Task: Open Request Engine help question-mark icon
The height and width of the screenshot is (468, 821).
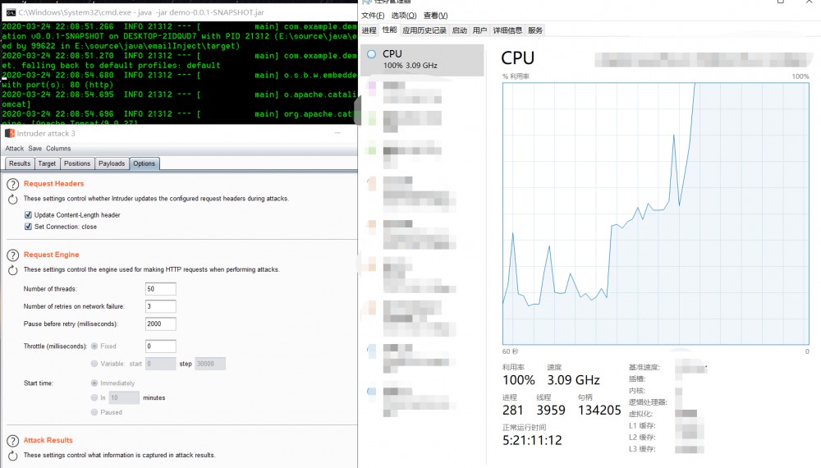Action: [x=12, y=255]
